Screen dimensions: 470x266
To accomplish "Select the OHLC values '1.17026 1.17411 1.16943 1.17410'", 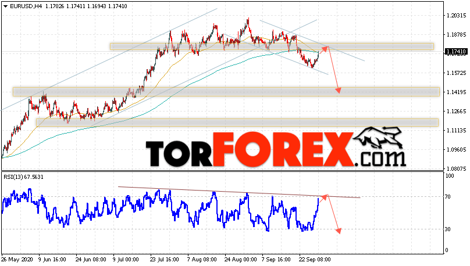I will coord(86,6).
